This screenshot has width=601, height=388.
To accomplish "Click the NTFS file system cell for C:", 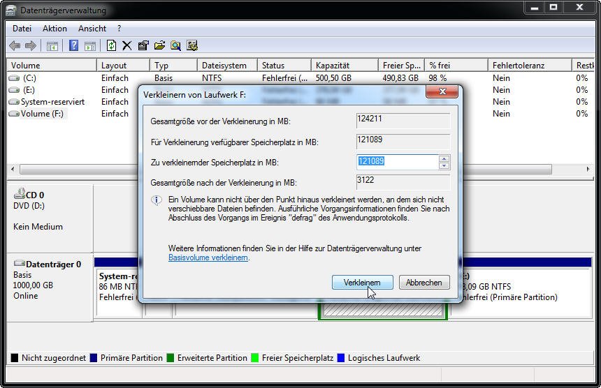I will (x=212, y=78).
